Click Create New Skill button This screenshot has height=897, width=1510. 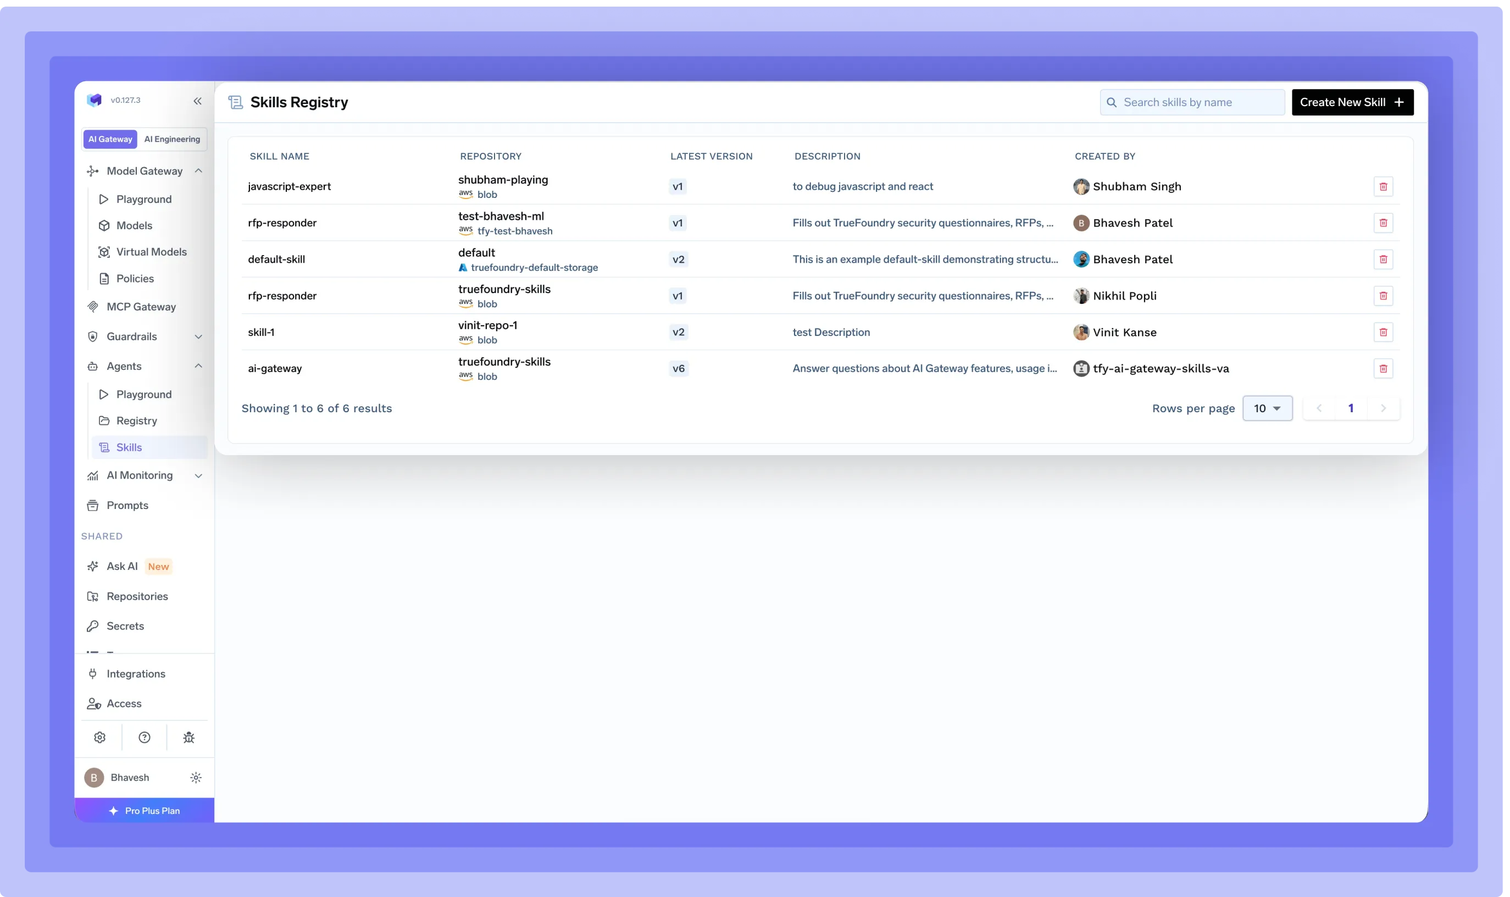click(1352, 102)
